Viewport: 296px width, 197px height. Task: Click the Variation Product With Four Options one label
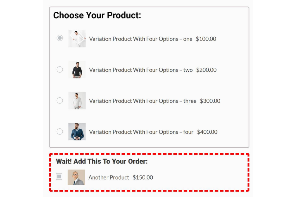[141, 39]
